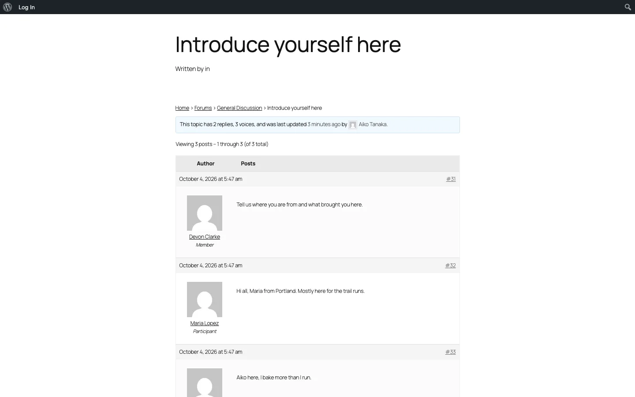Open the '3 minutes ago' link
Viewport: 635px width, 397px height.
click(324, 124)
